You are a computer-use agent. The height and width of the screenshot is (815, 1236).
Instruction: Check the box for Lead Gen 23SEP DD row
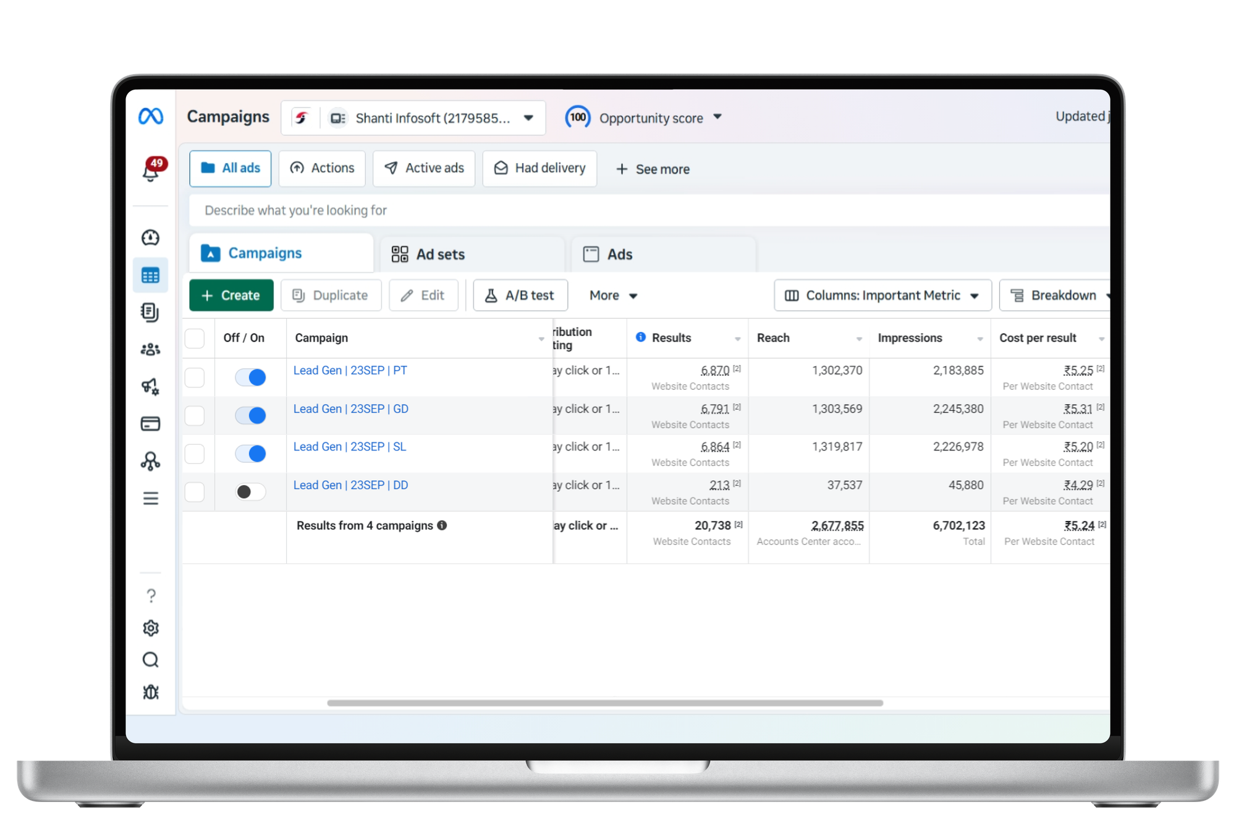tap(195, 492)
